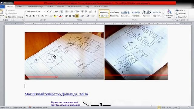
Task: Apply red font color
Action: (x=60, y=16)
